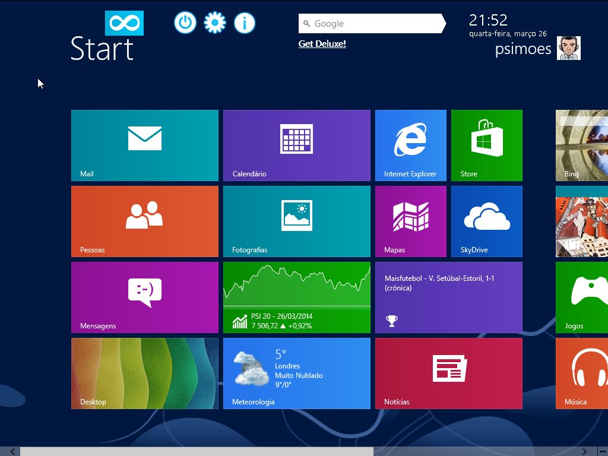Click the Get Deluxe! link
Viewport: 608px width, 456px height.
[322, 44]
